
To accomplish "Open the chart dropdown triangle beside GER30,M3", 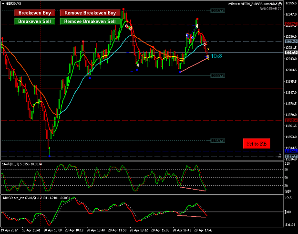I will point(3,4).
